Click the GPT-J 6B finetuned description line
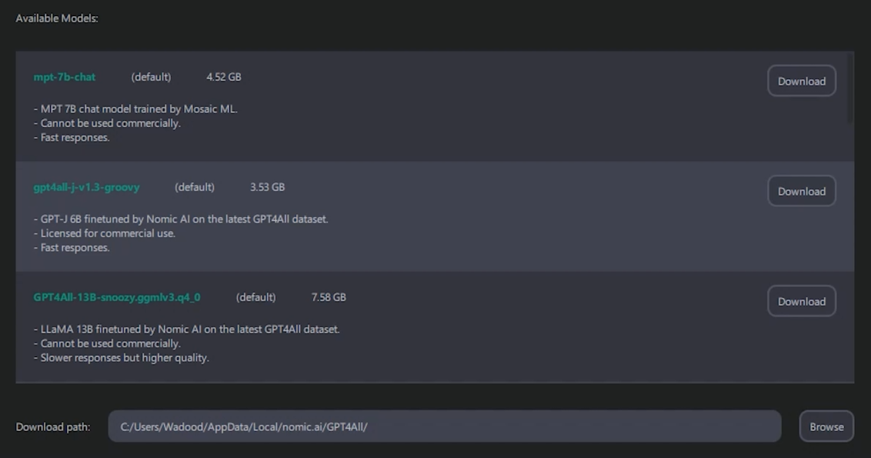Image resolution: width=871 pixels, height=458 pixels. (181, 219)
